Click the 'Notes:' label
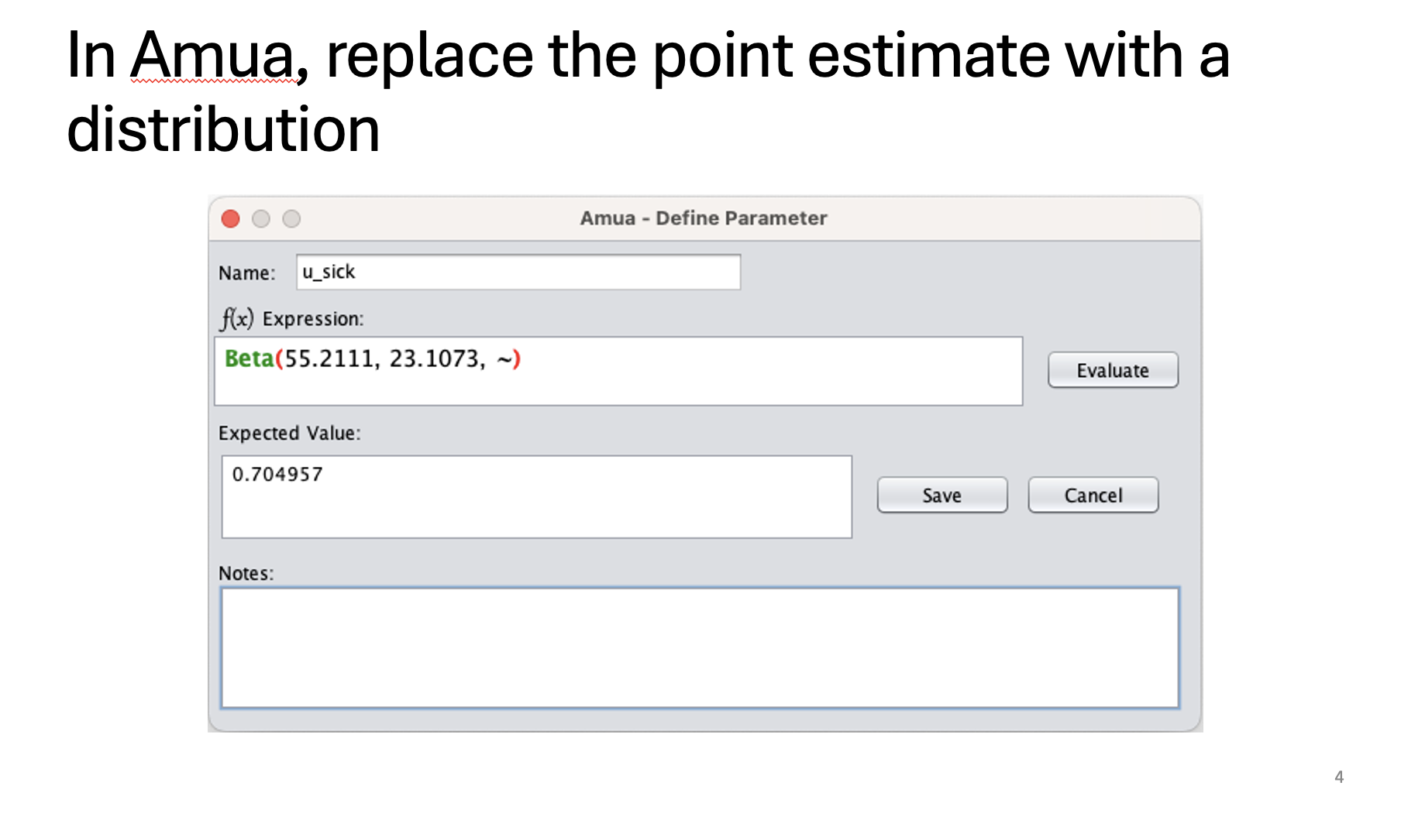The image size is (1401, 813). (x=246, y=573)
